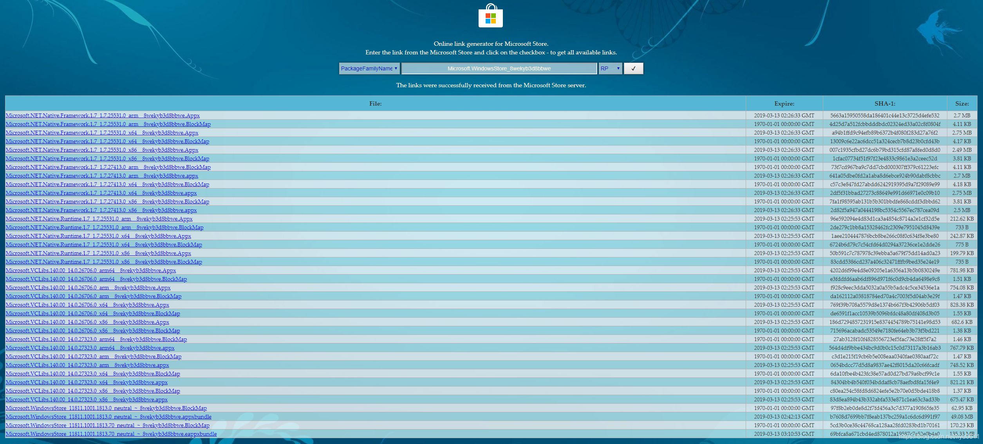The image size is (983, 444).
Task: Download the NET.Native.Framework 1.7.25531.0 arm Appx
Action: [x=103, y=115]
